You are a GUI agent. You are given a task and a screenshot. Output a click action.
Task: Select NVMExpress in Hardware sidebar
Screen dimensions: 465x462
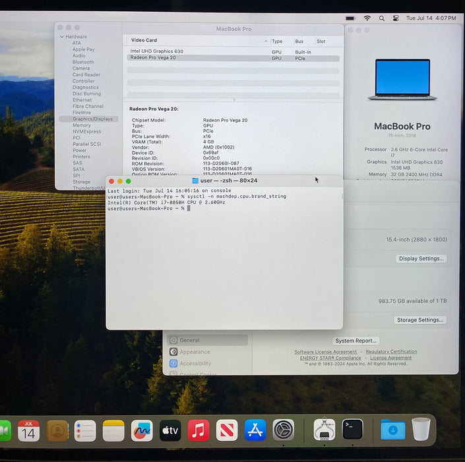pos(86,131)
